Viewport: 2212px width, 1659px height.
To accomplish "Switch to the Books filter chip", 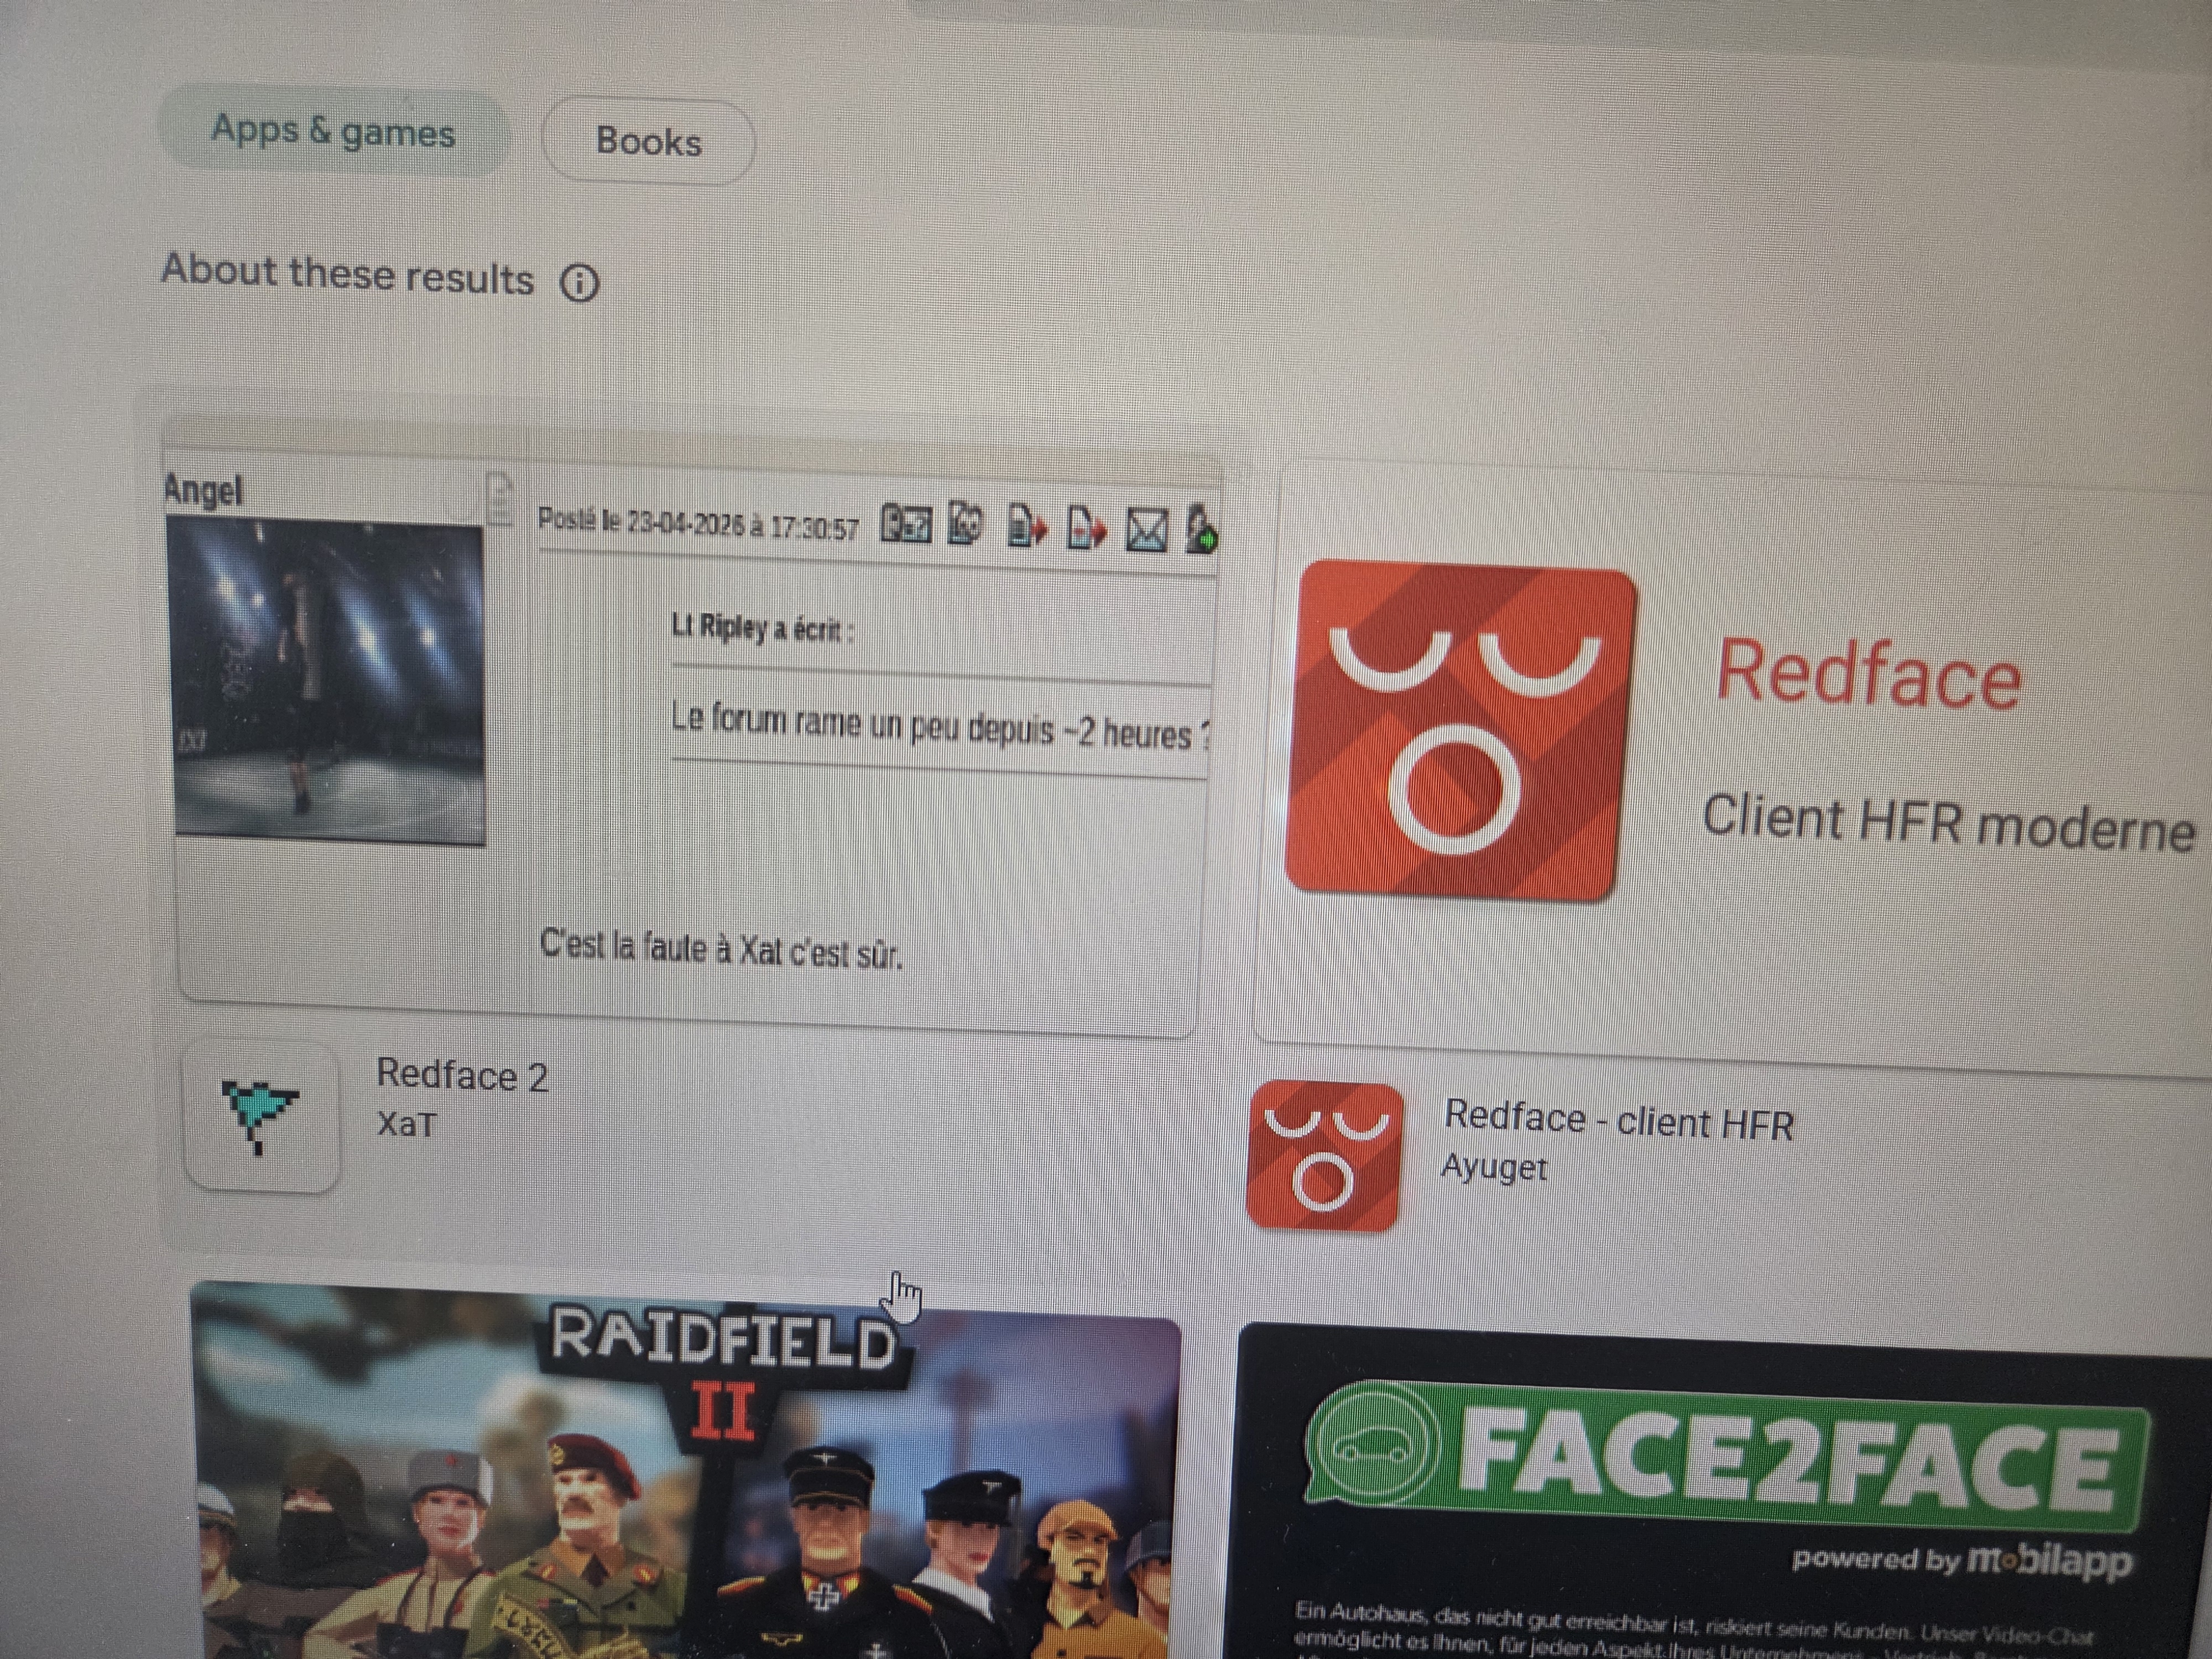I will (x=648, y=141).
